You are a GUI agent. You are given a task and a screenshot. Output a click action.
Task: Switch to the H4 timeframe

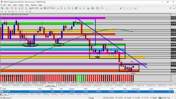[20, 12]
